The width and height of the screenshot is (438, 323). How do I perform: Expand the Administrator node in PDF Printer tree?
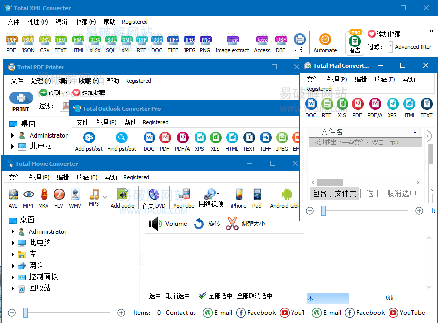[13, 135]
